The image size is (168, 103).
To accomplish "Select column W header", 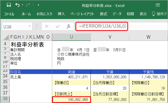I will (x=148, y=37).
